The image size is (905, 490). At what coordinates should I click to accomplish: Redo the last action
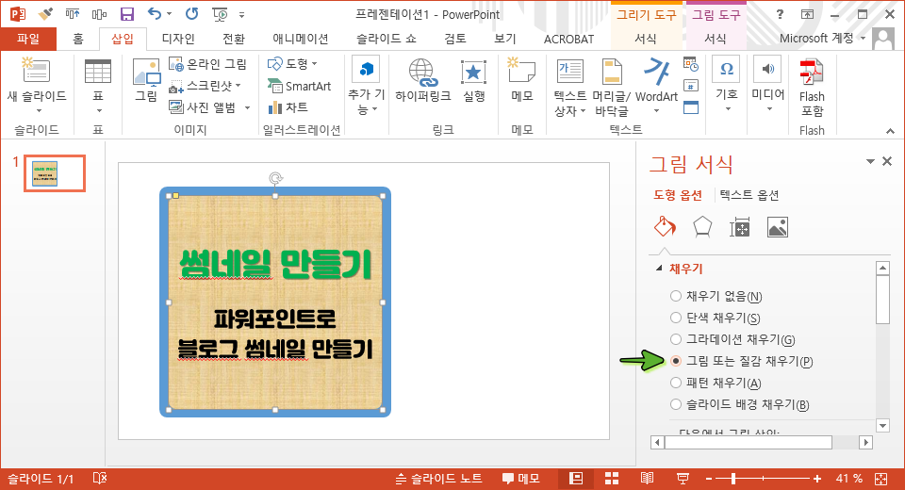(191, 13)
